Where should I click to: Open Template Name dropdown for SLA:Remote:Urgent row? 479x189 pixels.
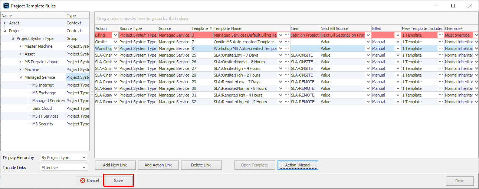[x=280, y=102]
